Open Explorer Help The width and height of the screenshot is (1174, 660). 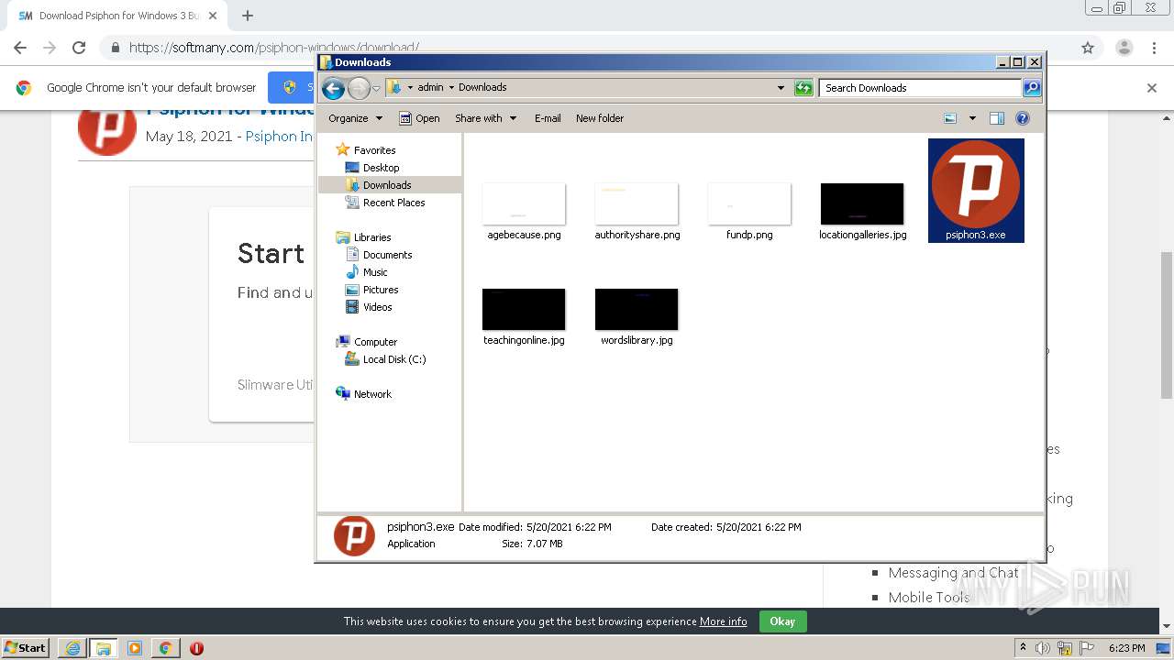coord(1023,118)
